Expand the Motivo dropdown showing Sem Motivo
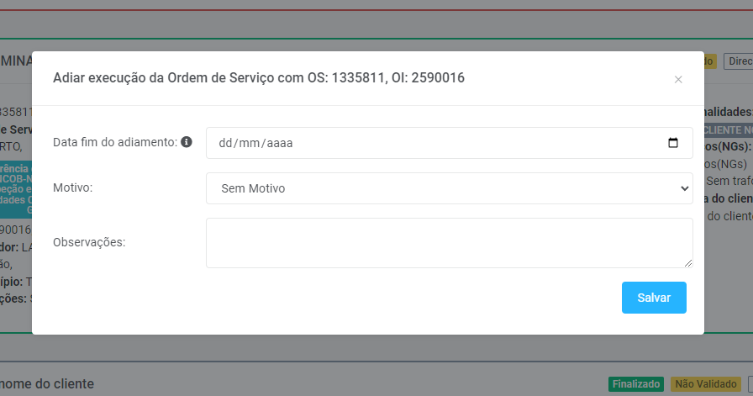The image size is (753, 396). tap(450, 188)
